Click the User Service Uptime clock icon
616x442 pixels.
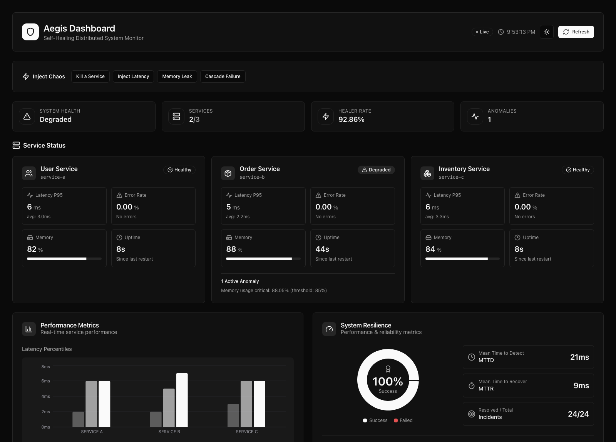pos(119,238)
